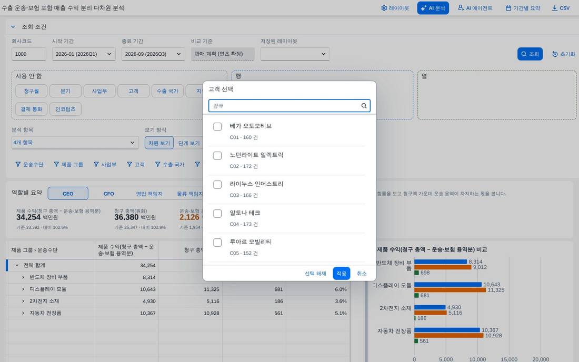
Task: Click the 결제 통화 dimension chip
Action: click(x=32, y=109)
